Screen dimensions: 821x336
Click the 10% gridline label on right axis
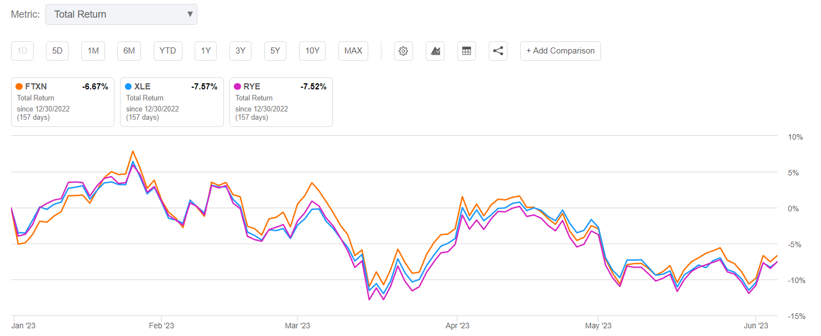click(x=794, y=137)
